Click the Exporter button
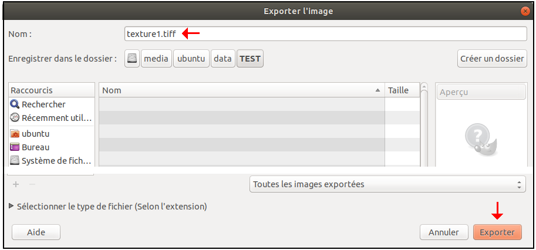Viewport: 536px width, 250px height. click(x=497, y=232)
